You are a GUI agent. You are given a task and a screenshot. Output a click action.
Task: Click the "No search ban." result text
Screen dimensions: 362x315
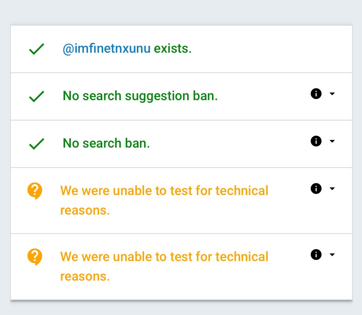click(106, 143)
